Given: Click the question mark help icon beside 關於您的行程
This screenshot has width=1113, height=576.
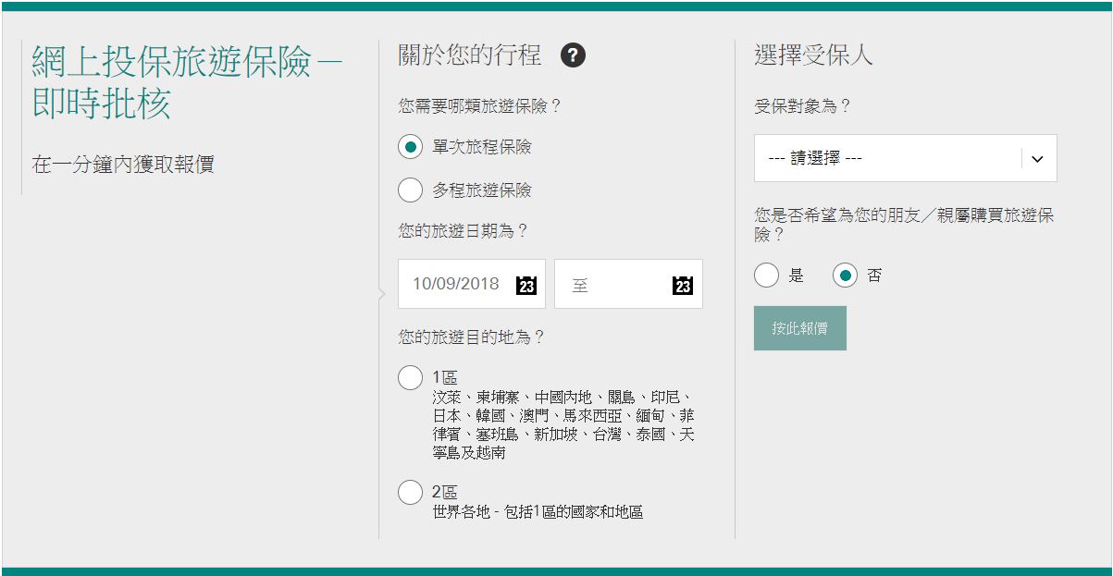Looking at the screenshot, I should (x=573, y=55).
